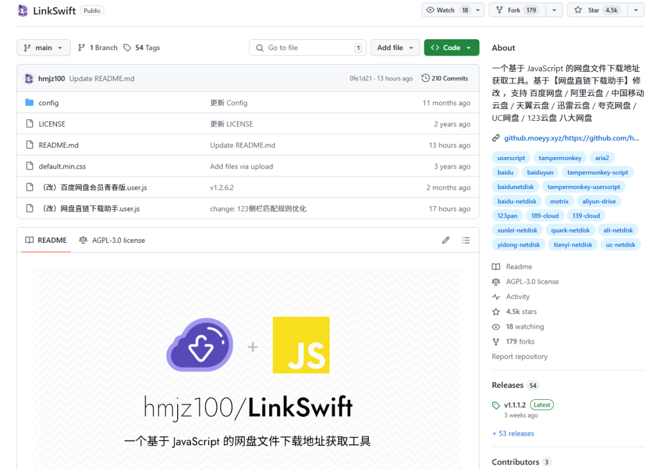Screen dimensions: 653x470
Task: Click the hmjz100 committer avatar
Action: (29, 79)
